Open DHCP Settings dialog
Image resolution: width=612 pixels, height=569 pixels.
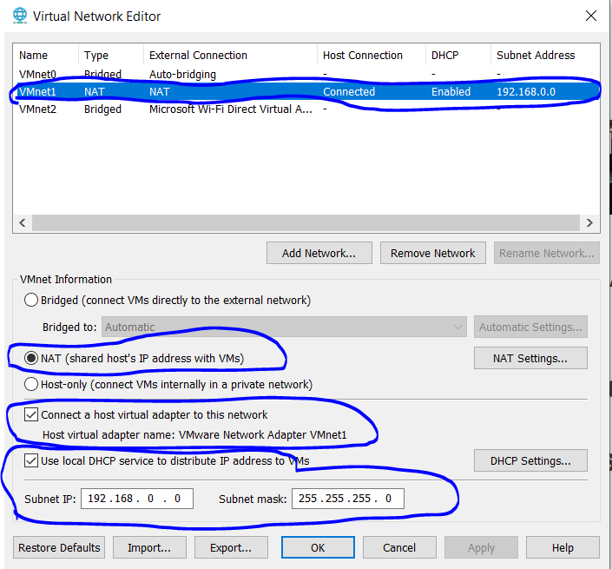tap(530, 460)
